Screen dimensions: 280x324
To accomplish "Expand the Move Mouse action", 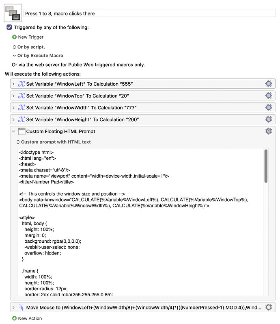I will point(13,307).
